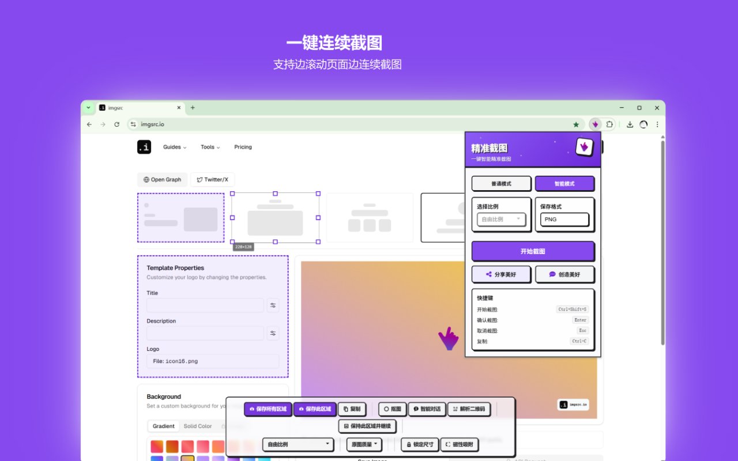Screen dimensions: 738x461
Task: Click 保存所有区域 to save all regions
Action: (x=268, y=409)
